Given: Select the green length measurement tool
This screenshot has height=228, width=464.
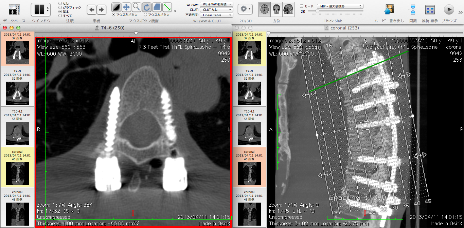Looking at the screenshot, I should tap(167, 7).
